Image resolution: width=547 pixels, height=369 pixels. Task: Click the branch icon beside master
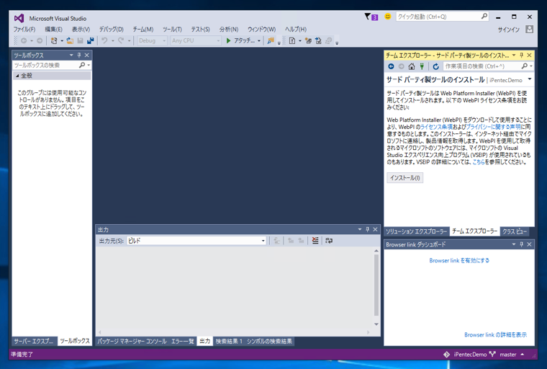492,355
